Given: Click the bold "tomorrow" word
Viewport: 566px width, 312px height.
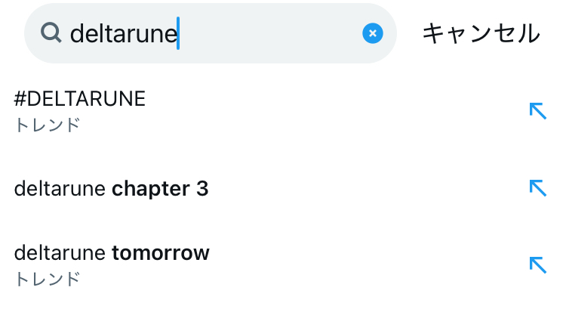Looking at the screenshot, I should [161, 253].
